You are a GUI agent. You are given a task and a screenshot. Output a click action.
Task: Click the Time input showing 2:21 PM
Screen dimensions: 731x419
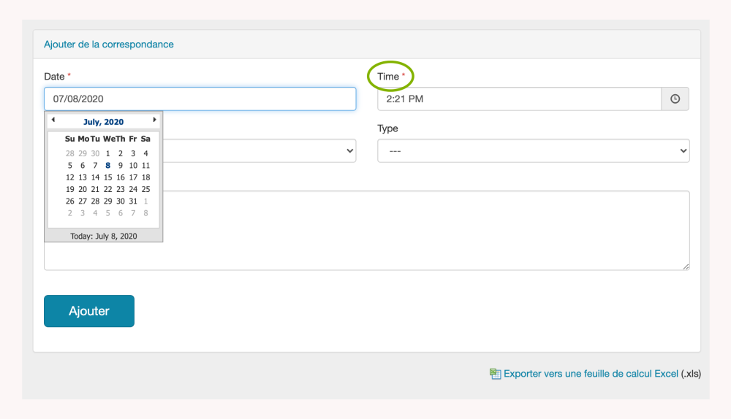pos(519,99)
